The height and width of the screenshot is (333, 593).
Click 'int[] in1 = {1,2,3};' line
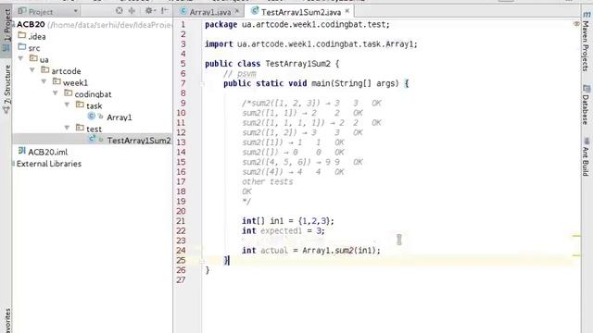coord(288,221)
